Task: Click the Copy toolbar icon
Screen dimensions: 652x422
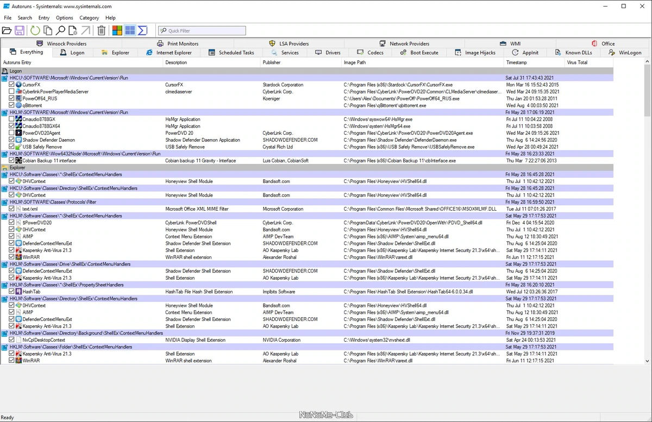Action: tap(48, 31)
